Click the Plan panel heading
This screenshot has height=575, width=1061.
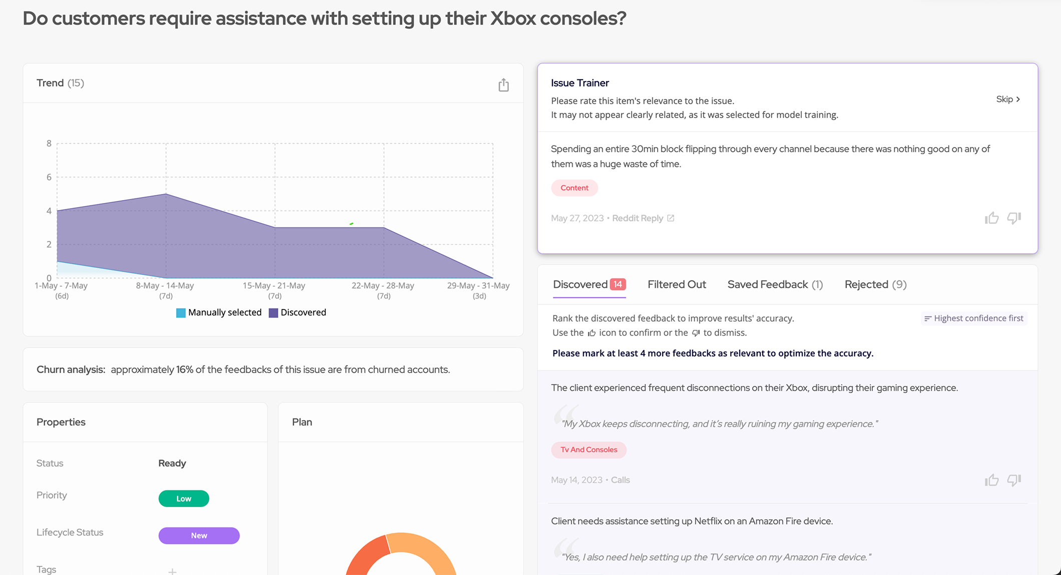pyautogui.click(x=302, y=422)
